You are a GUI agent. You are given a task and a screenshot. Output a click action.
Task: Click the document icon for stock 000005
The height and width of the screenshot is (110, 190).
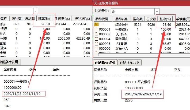[x=97, y=44]
